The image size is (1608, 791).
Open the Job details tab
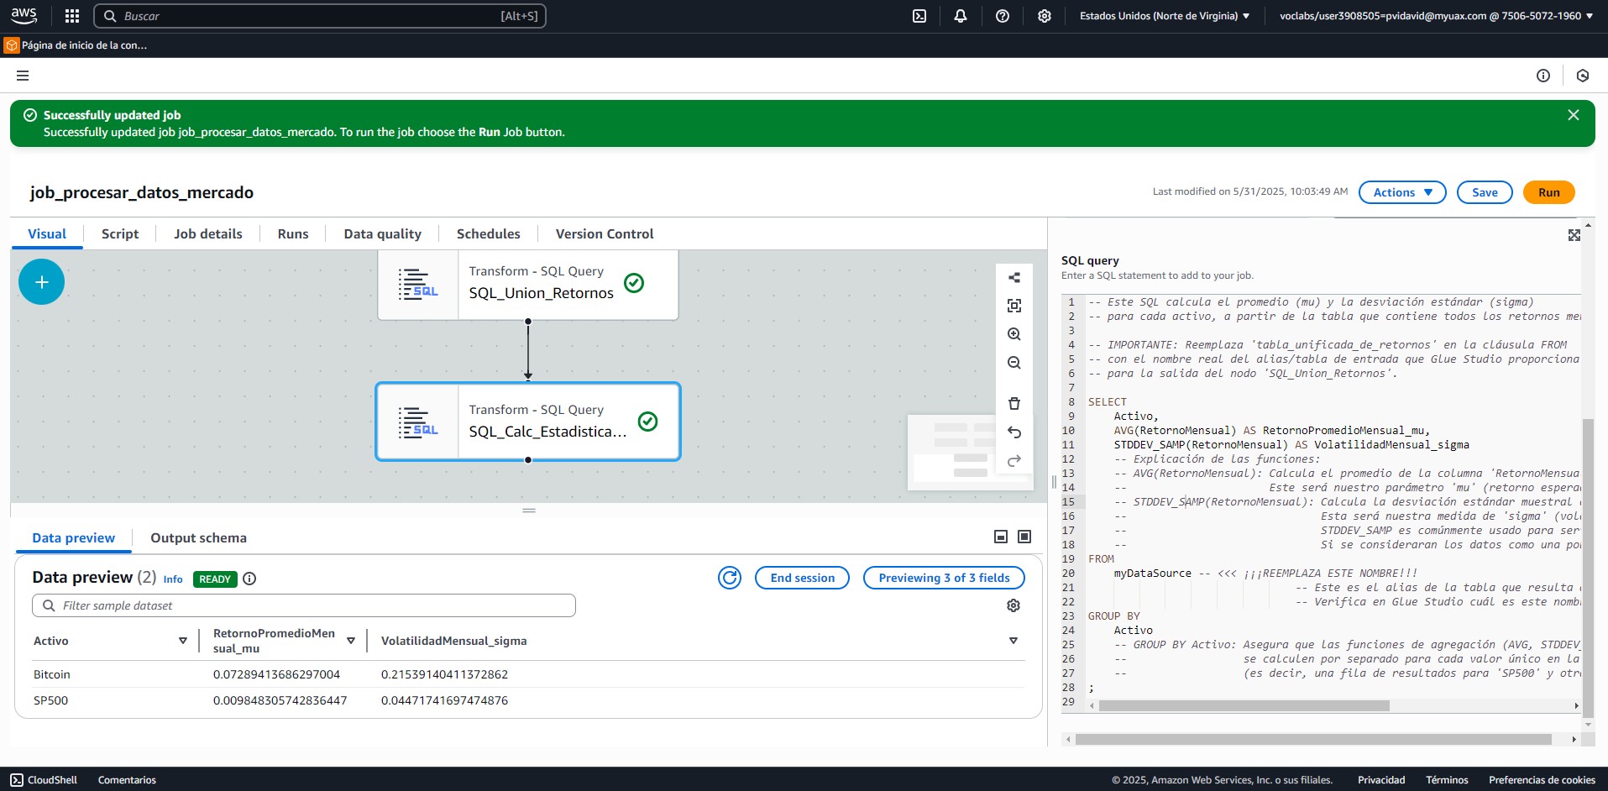[208, 233]
